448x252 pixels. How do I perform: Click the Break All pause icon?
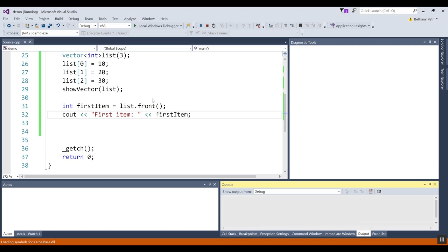pyautogui.click(x=201, y=26)
